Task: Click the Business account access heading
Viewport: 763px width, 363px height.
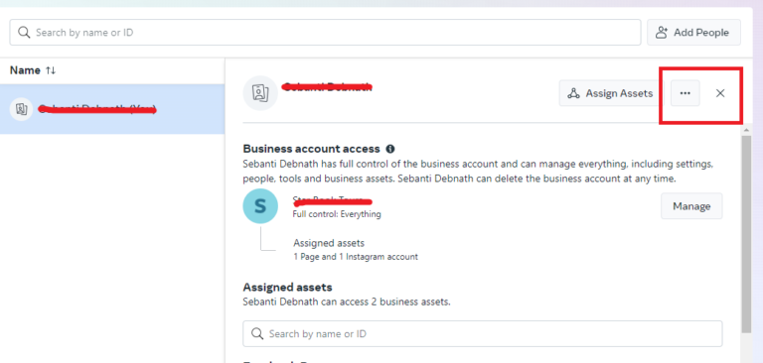Action: (x=311, y=149)
